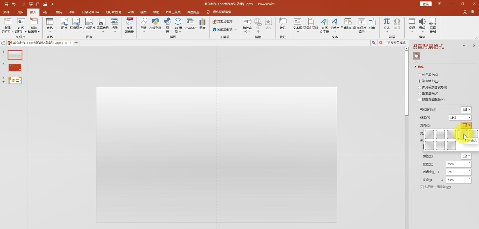Tick the 隐藏背景图形 checkbox
The image size is (479, 229).
(x=420, y=100)
